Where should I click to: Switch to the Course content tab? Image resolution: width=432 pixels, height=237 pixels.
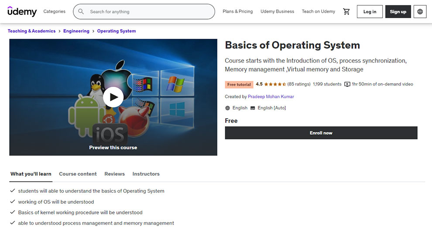(78, 174)
